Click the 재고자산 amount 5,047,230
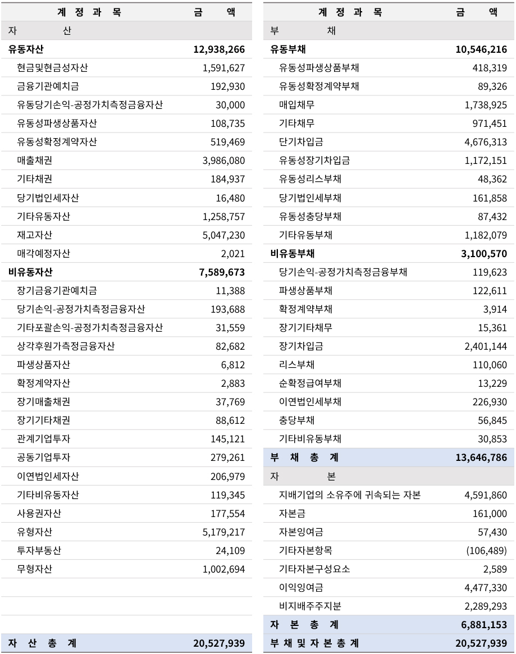Viewport: 516px width, 654px height. click(223, 235)
